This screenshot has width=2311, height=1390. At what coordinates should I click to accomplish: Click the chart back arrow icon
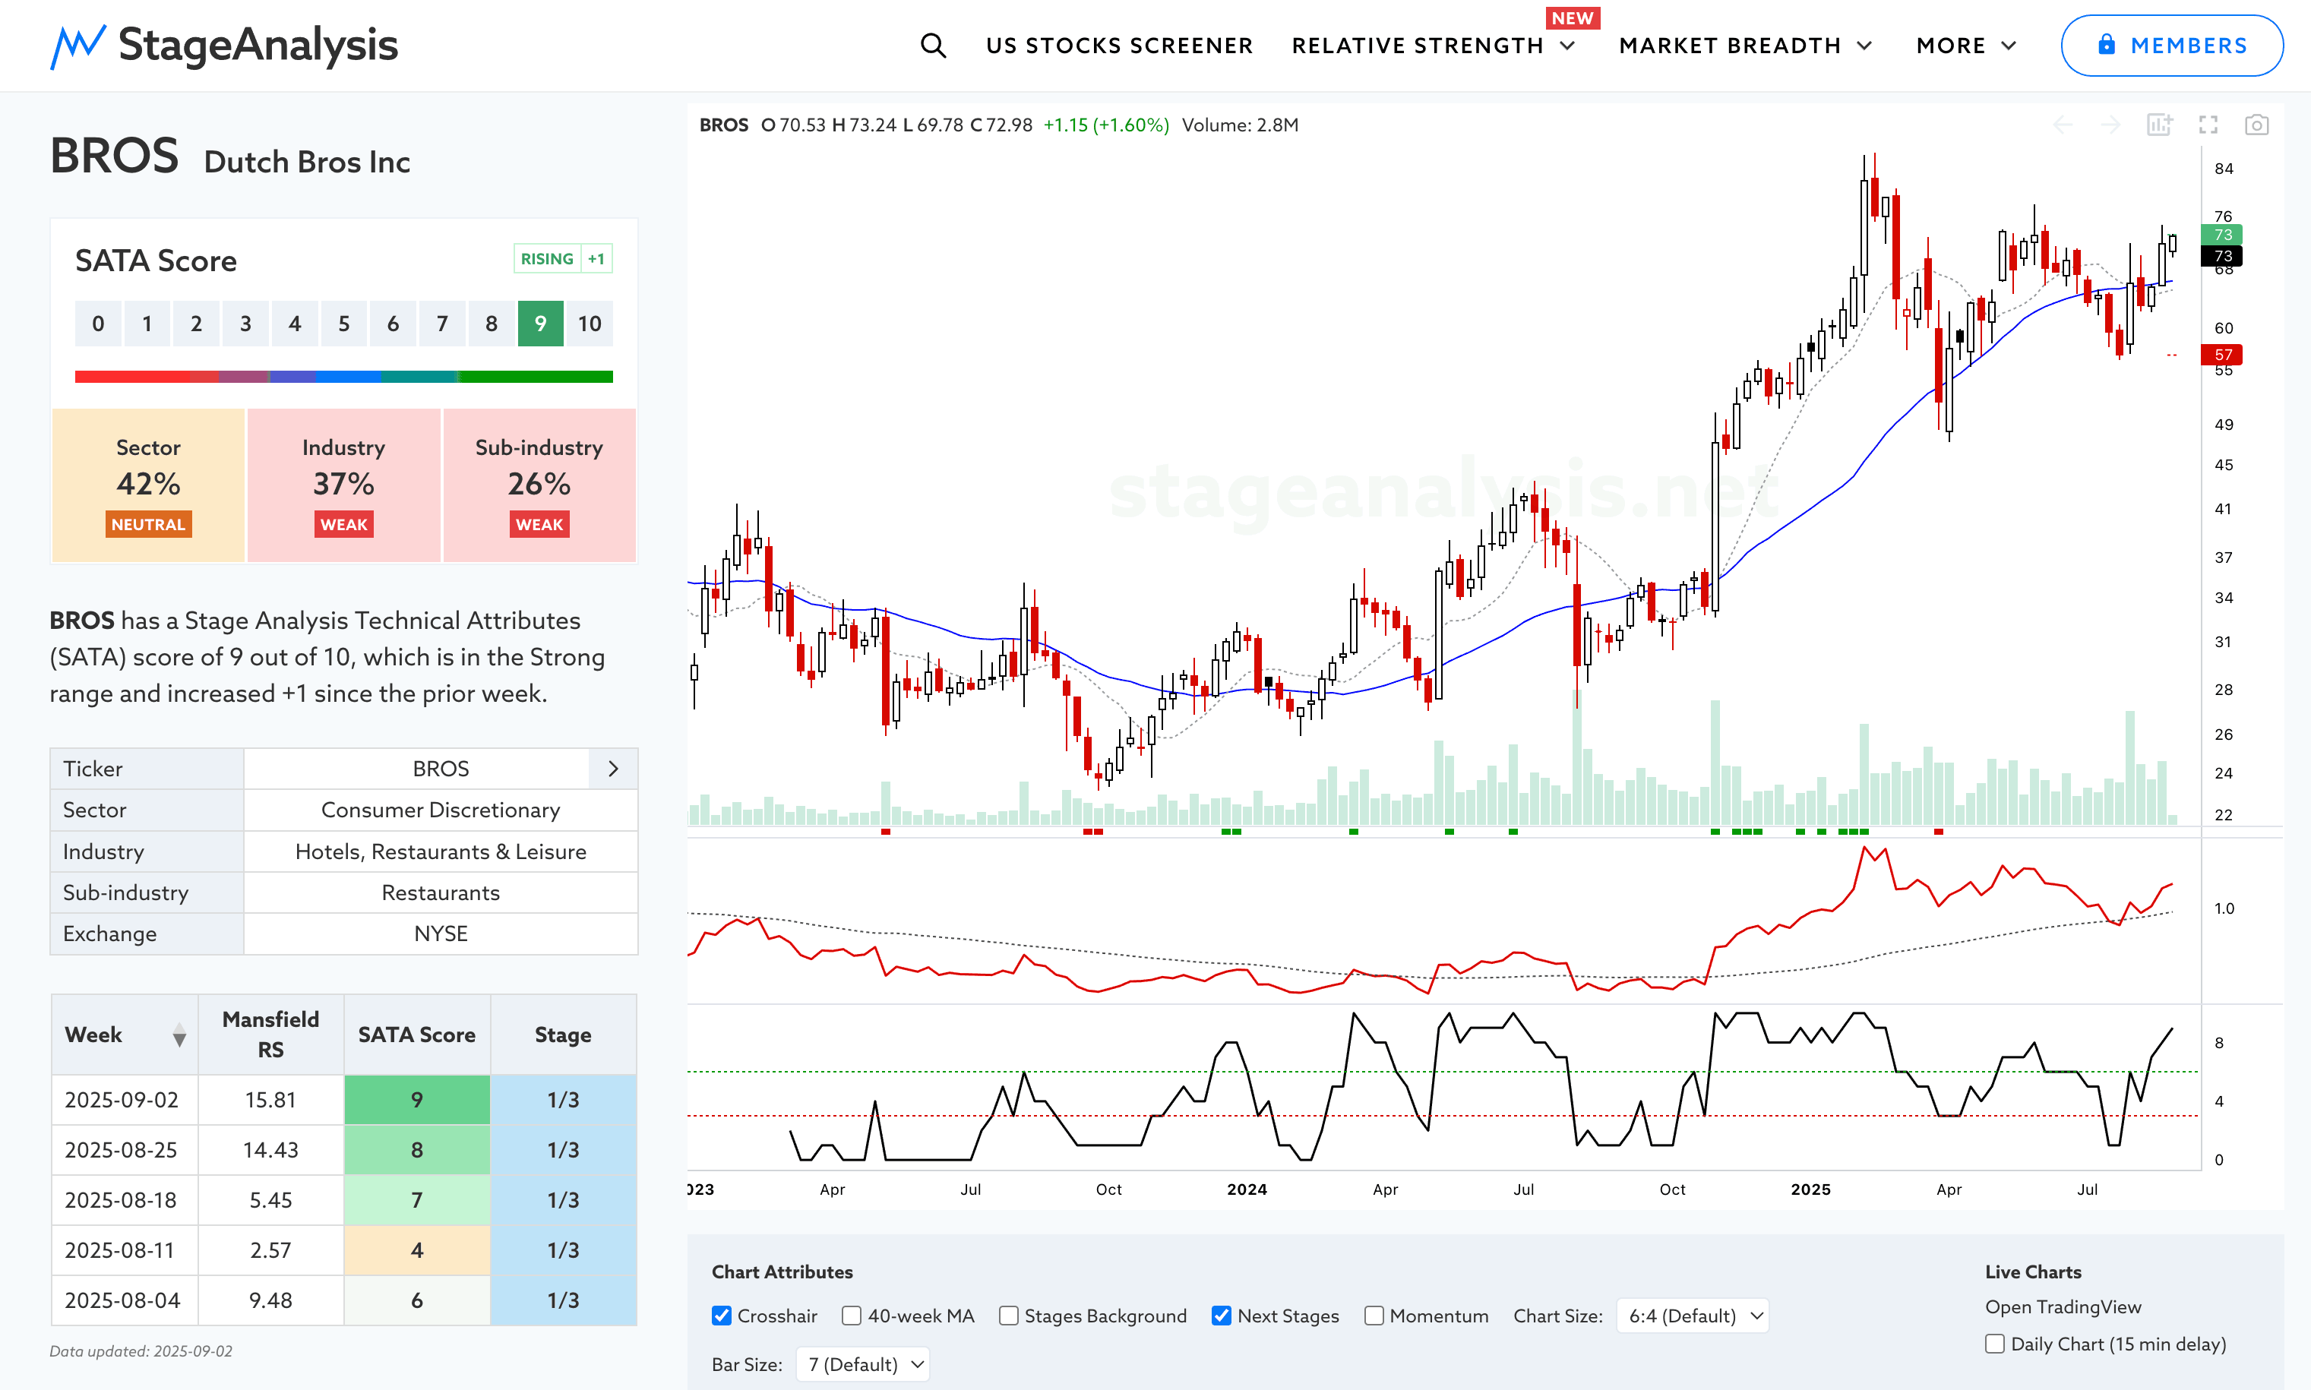coord(2062,125)
